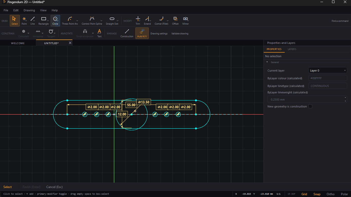Choose the Corner (Fillet) tool
Viewport: 351px width, 197px height.
[x=161, y=21]
